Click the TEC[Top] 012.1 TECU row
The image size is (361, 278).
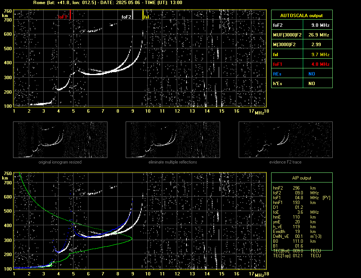point(297,256)
